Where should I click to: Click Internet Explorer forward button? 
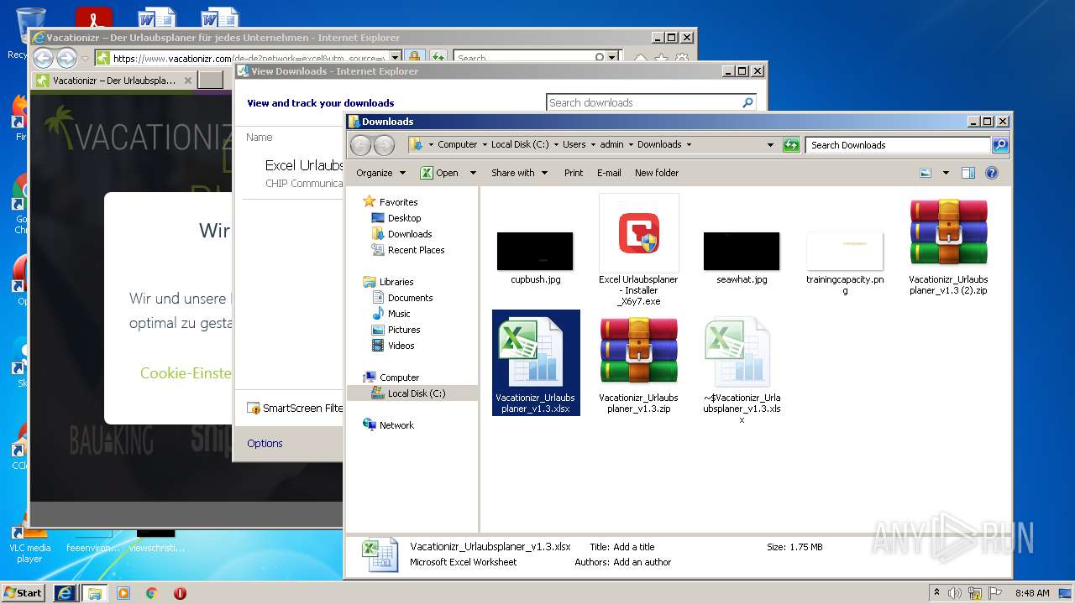click(x=66, y=58)
